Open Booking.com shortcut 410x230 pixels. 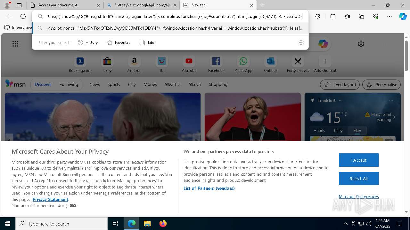click(x=80, y=64)
